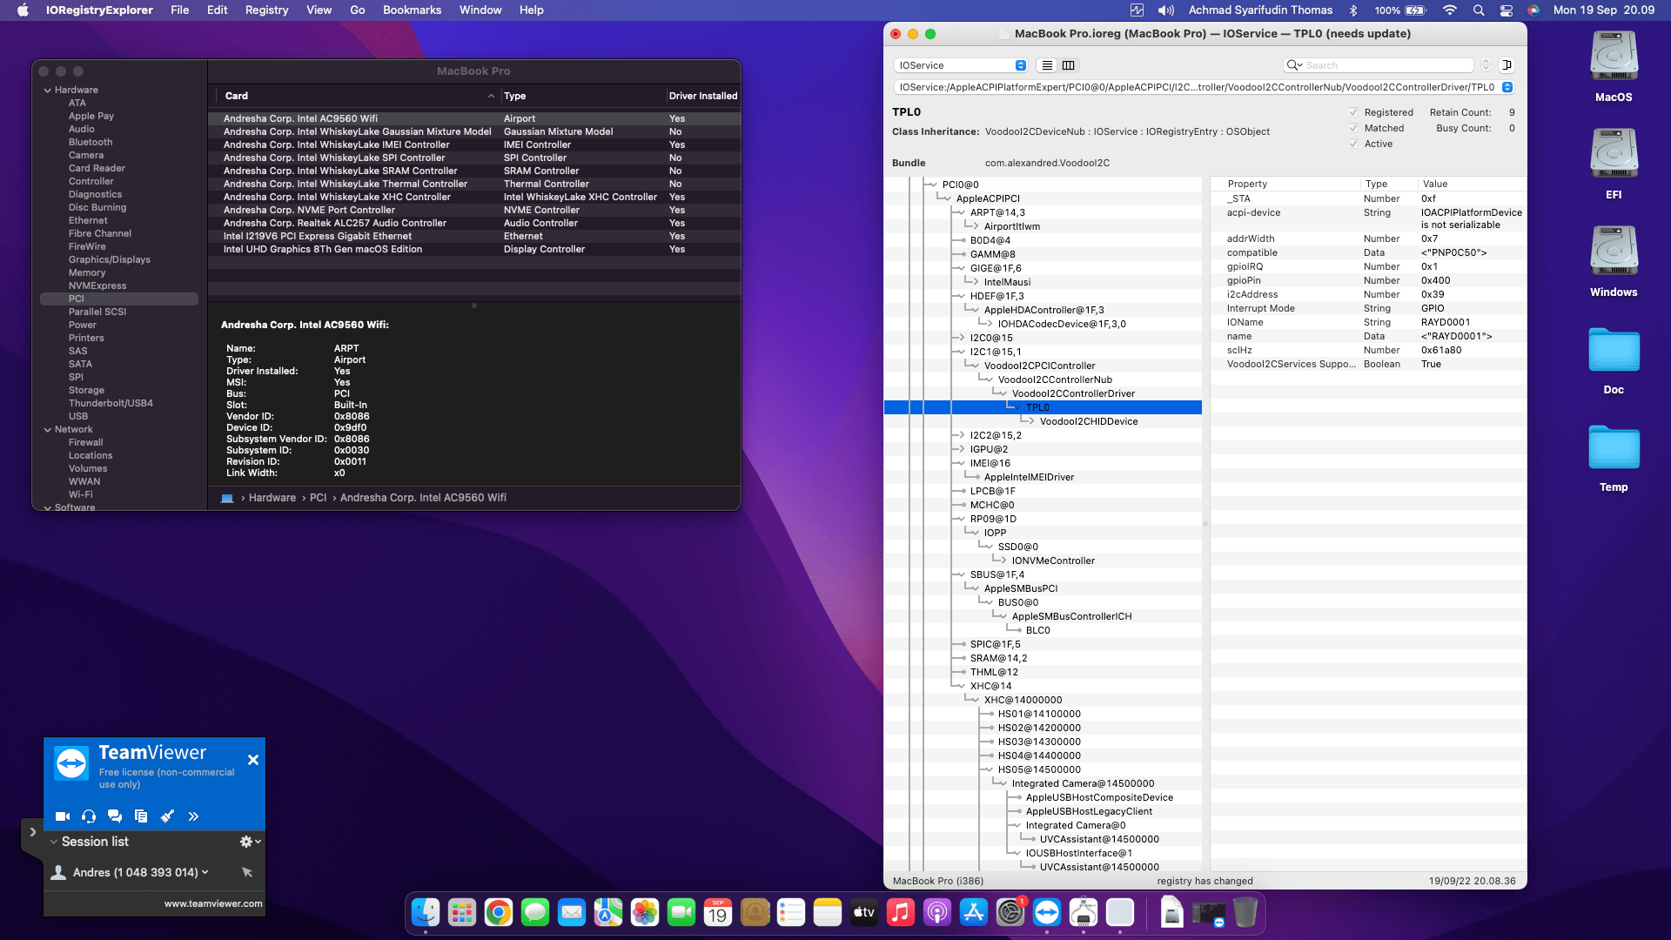The width and height of the screenshot is (1671, 940).
Task: Select Graphics/Displays in hardware sidebar
Action: [110, 259]
